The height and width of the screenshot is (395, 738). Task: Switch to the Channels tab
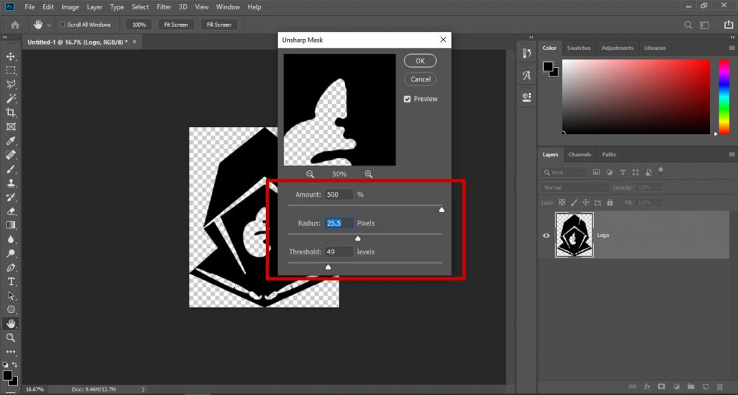579,154
